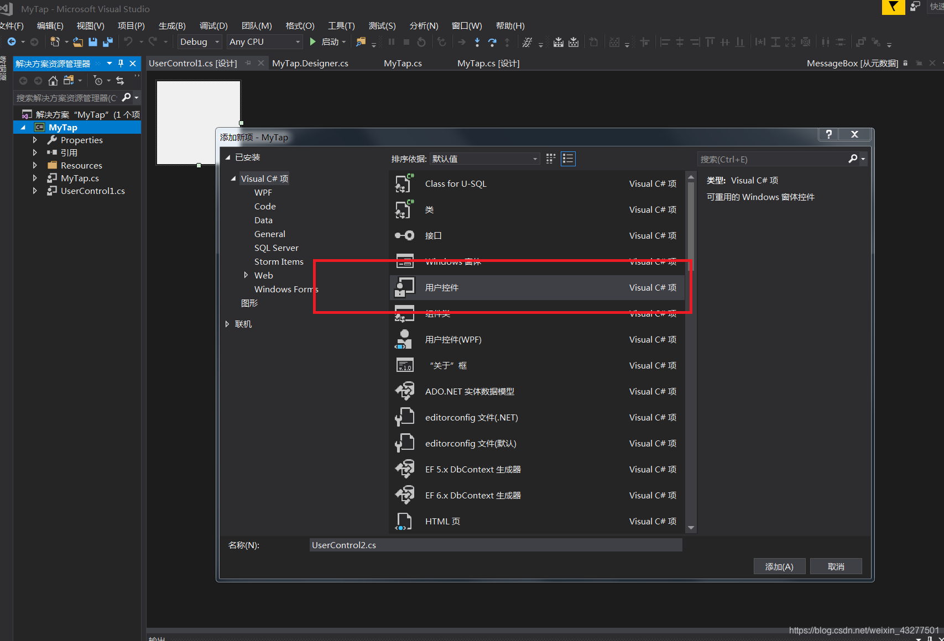Click the 添加(A) button
Image resolution: width=944 pixels, height=641 pixels.
pyautogui.click(x=779, y=566)
